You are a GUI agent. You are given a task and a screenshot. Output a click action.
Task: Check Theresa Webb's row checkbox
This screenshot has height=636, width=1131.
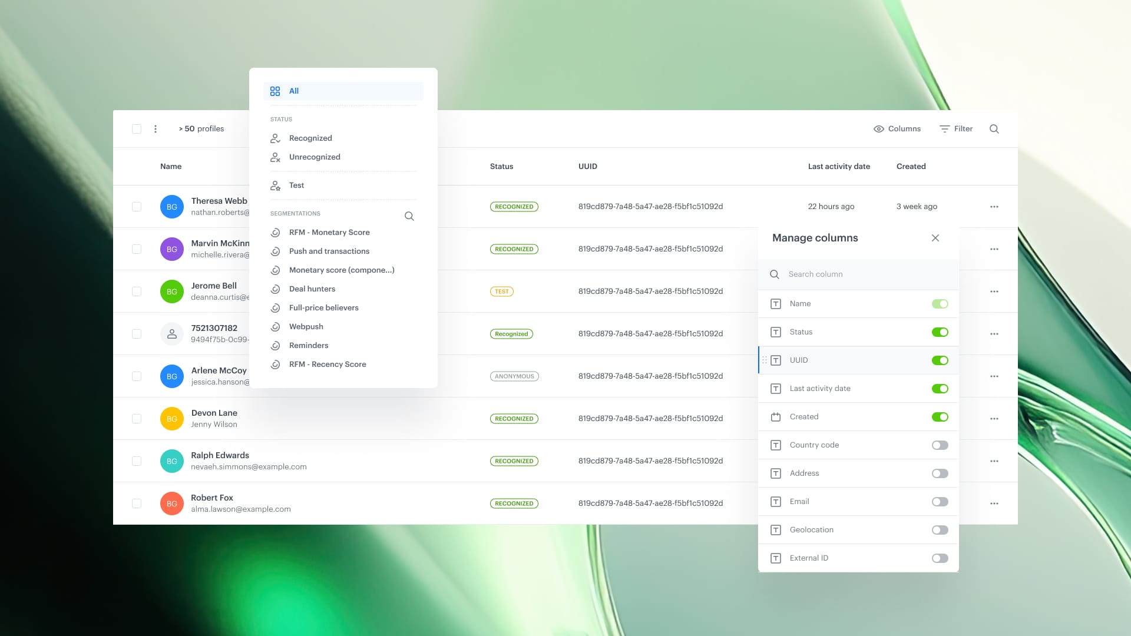click(x=136, y=207)
